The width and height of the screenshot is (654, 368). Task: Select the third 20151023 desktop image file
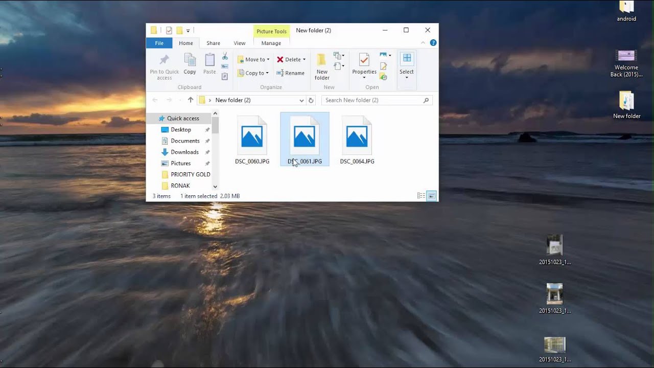tap(555, 350)
